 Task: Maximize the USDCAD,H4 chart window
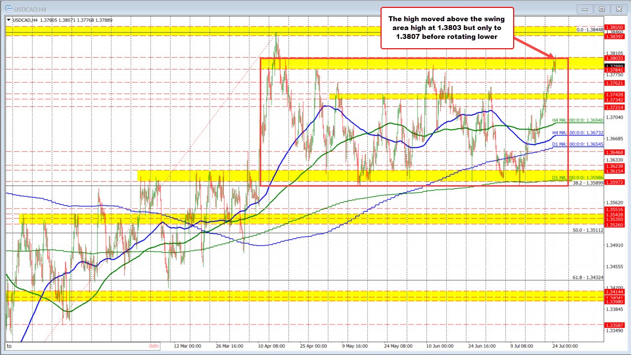tap(602, 9)
